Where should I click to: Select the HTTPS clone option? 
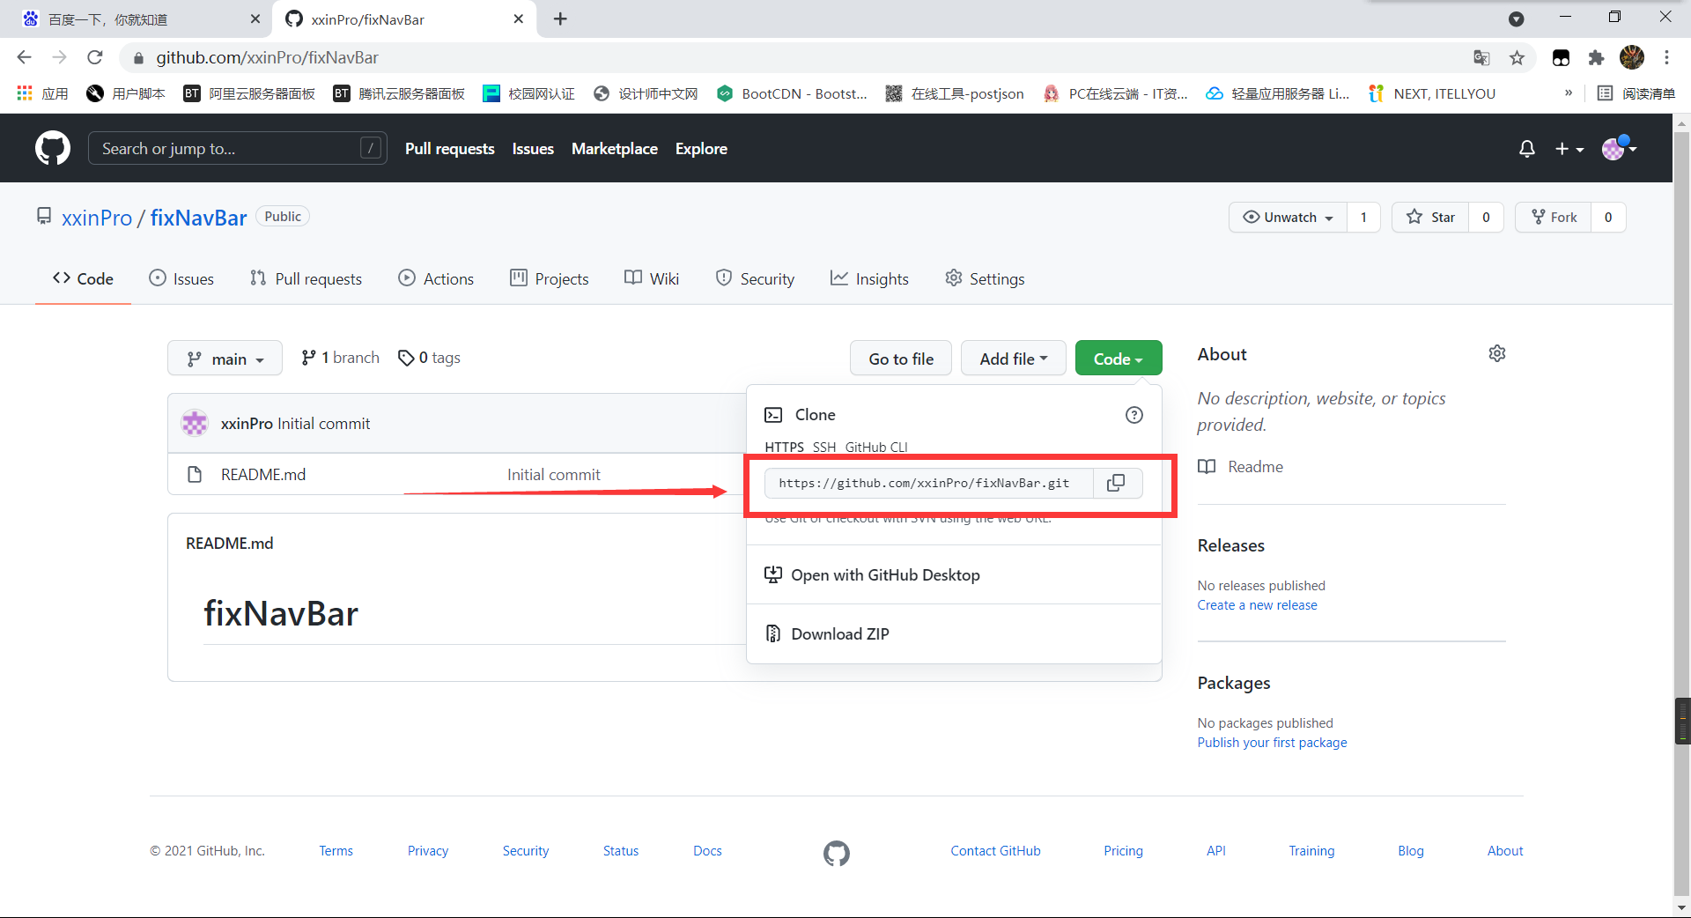point(784,447)
